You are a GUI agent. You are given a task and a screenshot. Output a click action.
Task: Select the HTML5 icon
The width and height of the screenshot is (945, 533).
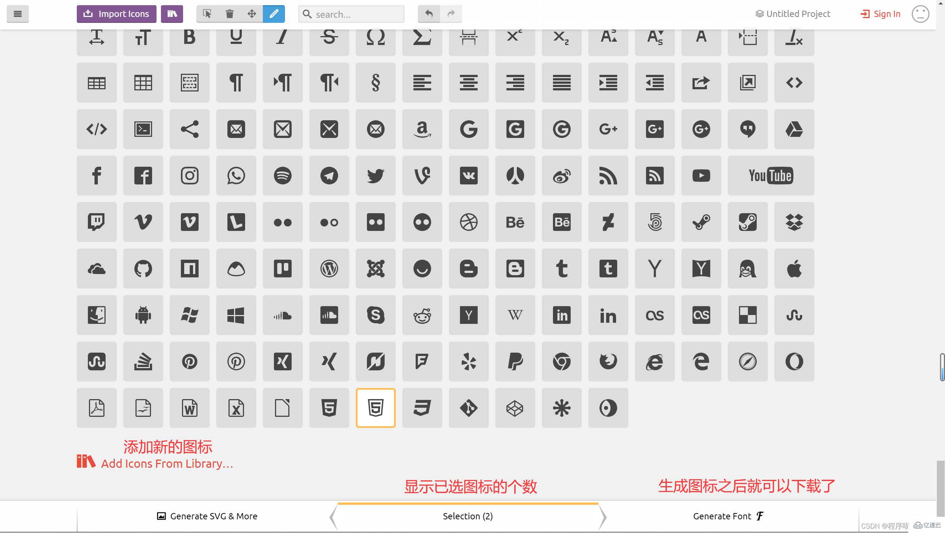click(329, 407)
